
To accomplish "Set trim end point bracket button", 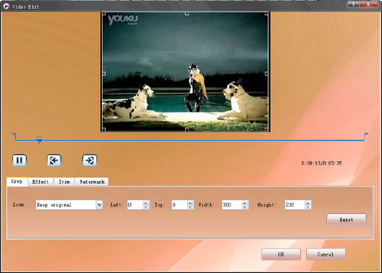I will tap(89, 160).
